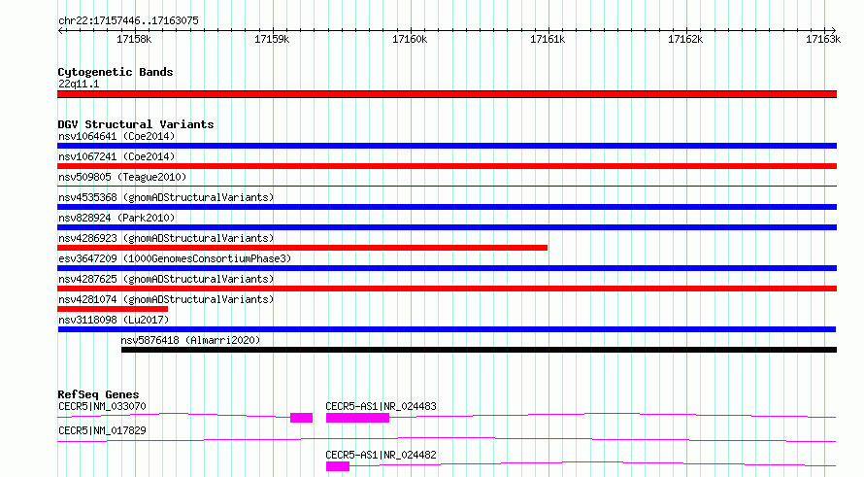Click the 17160k ruler tick label

click(x=410, y=39)
